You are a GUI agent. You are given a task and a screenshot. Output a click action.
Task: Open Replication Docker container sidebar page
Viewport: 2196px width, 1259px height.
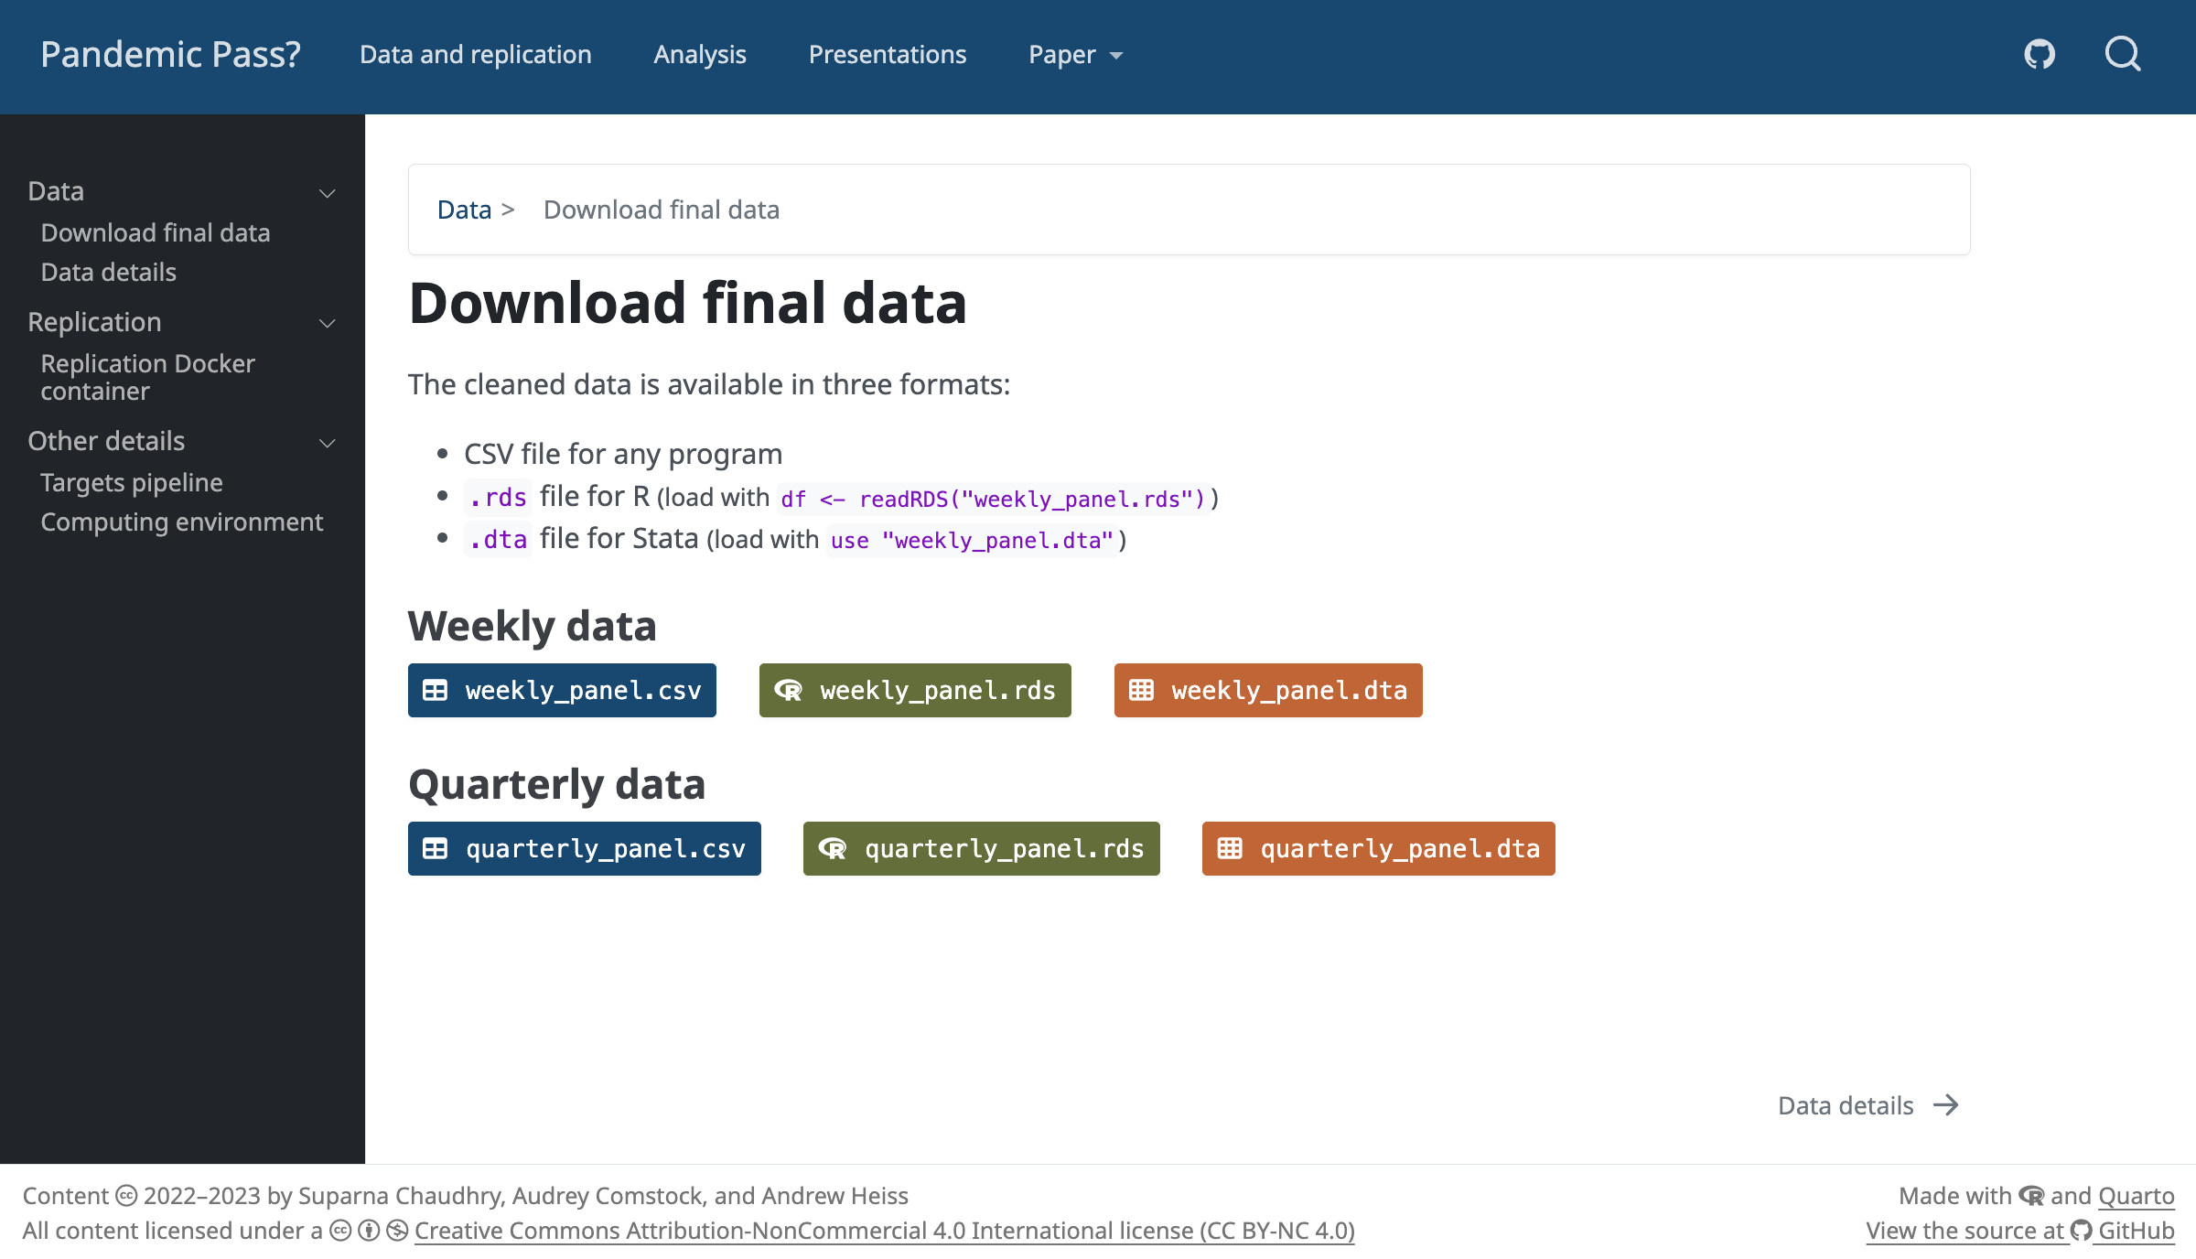(148, 377)
